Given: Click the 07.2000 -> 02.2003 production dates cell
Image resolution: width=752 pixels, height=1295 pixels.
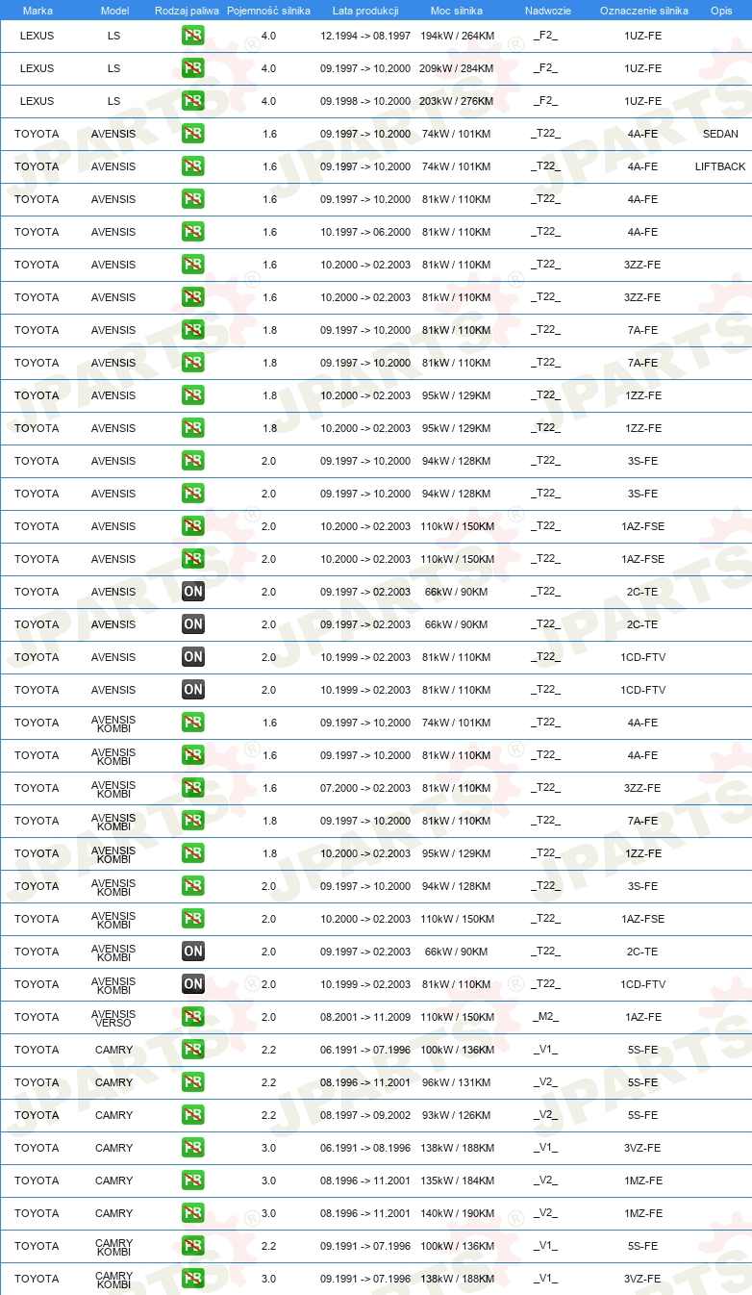Looking at the screenshot, I should 365,788.
